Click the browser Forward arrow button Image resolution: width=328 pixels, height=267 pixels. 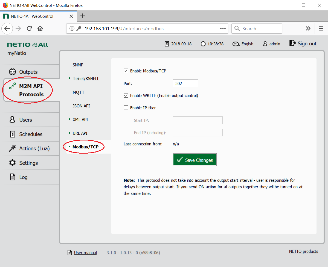point(18,29)
